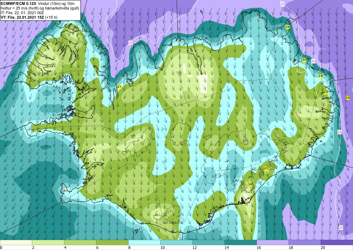This screenshot has height=250, width=353.
Task: Click the darkest purple legend swatch above 20
Action: (337, 243)
